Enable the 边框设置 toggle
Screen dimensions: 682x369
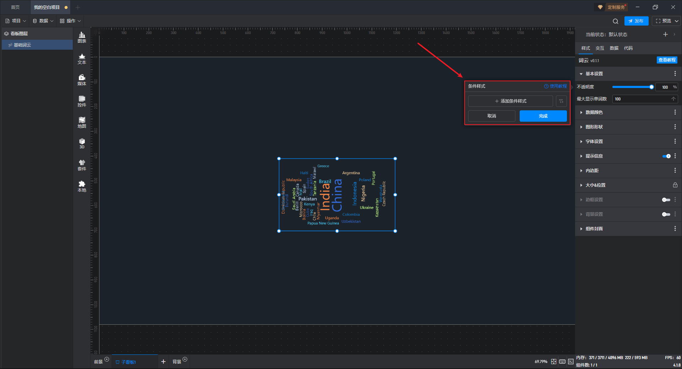[x=666, y=200]
